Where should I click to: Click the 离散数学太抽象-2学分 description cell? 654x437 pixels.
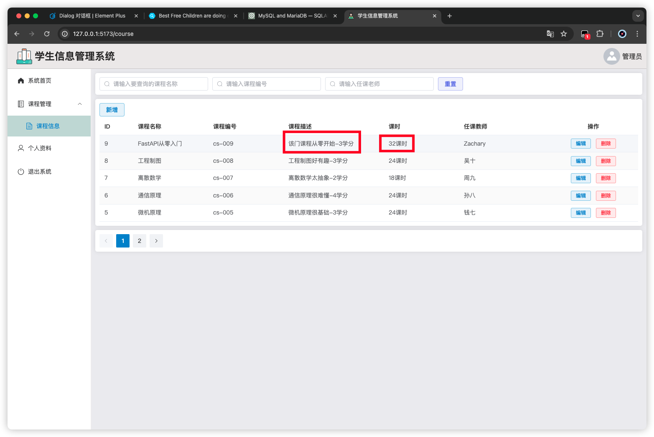tap(318, 178)
